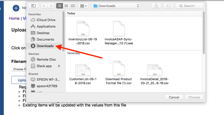Image resolution: width=224 pixels, height=115 pixels.
Task: Select the invoiceASAP-Sync-Manager exe file icon
Action: tap(119, 28)
